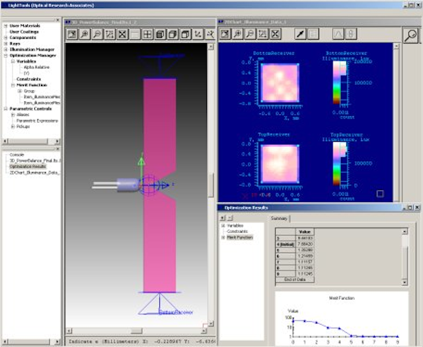Click merit value 1.11245 in row 9
The height and width of the screenshot is (347, 423).
[x=305, y=273]
